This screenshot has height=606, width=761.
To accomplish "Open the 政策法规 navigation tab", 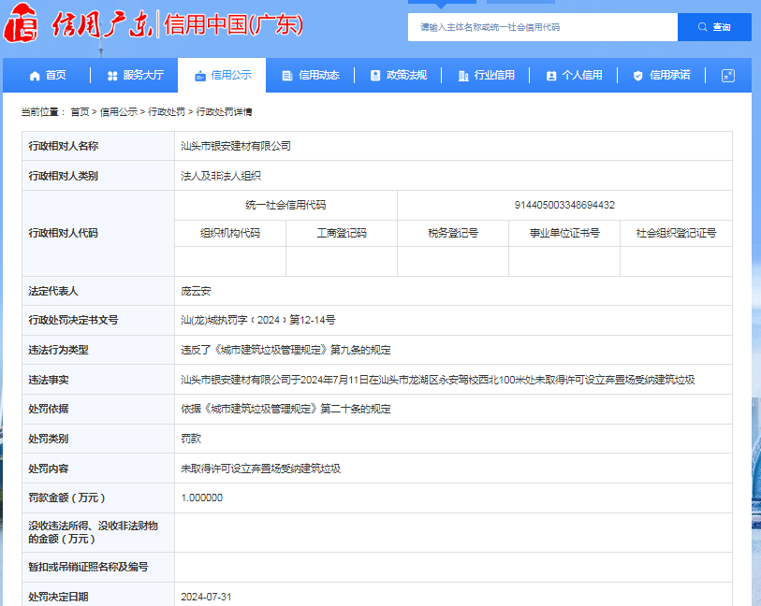I will point(398,75).
